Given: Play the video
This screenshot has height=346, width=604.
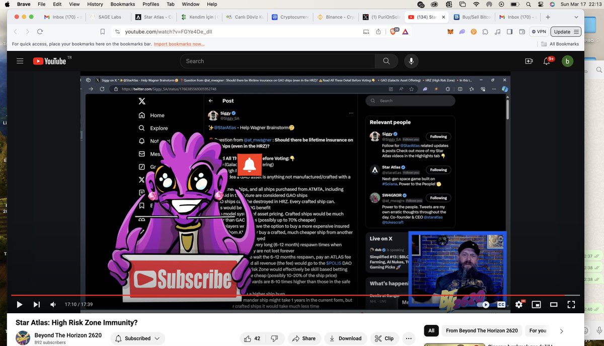Looking at the screenshot, I should click(20, 304).
